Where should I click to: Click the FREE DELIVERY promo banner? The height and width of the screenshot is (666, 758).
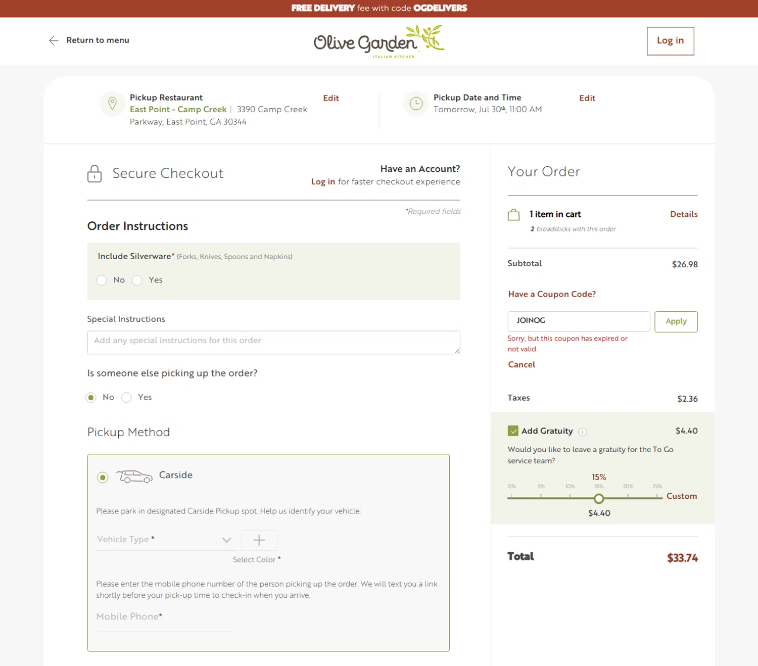click(379, 8)
